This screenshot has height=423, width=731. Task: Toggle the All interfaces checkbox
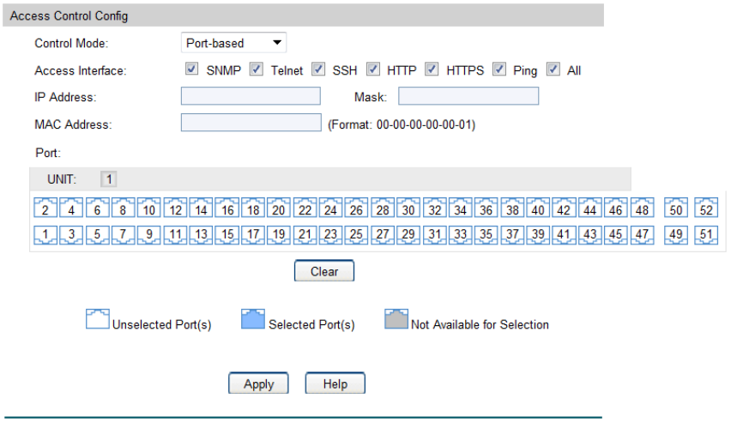(553, 69)
